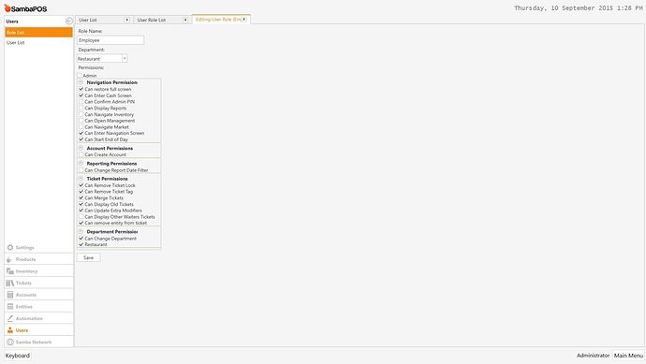Uncheck Can Merge Tickets permission
This screenshot has width=646, height=364.
tap(81, 197)
